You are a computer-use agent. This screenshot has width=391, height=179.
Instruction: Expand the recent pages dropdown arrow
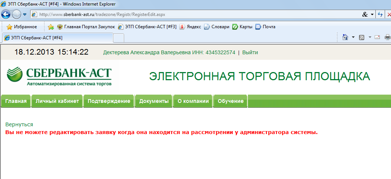(25, 14)
